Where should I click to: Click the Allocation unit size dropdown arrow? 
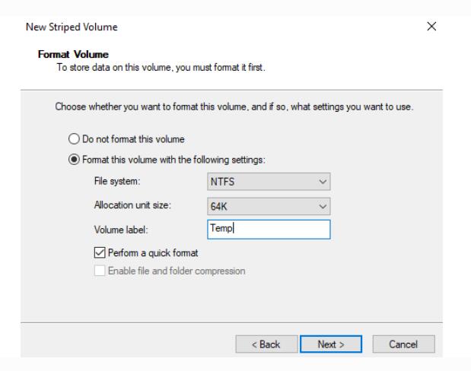pyautogui.click(x=322, y=205)
